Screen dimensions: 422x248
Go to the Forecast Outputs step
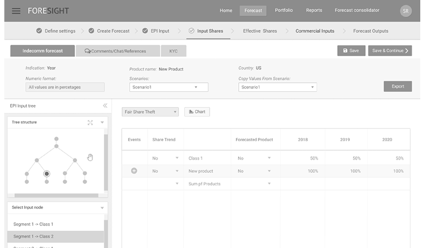point(370,31)
